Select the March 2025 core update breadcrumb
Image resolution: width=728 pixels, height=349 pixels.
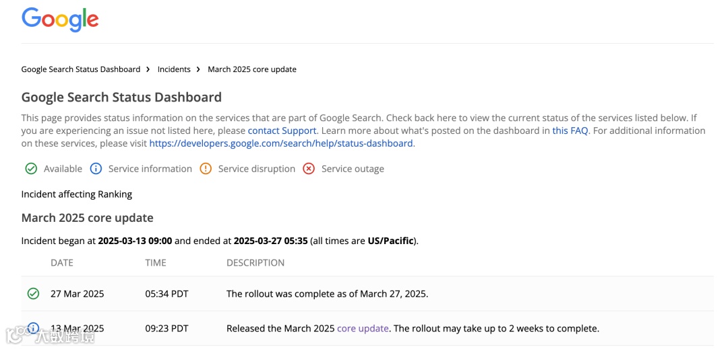(252, 69)
